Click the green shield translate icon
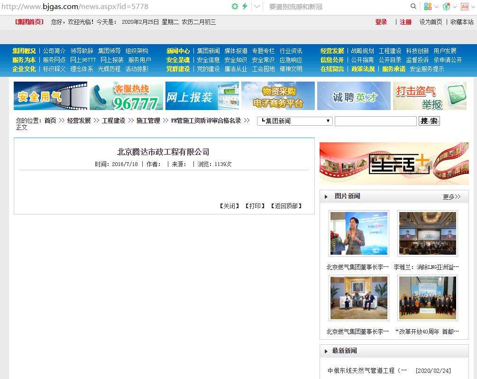Screen dimensions: 477x379 point(446,6)
